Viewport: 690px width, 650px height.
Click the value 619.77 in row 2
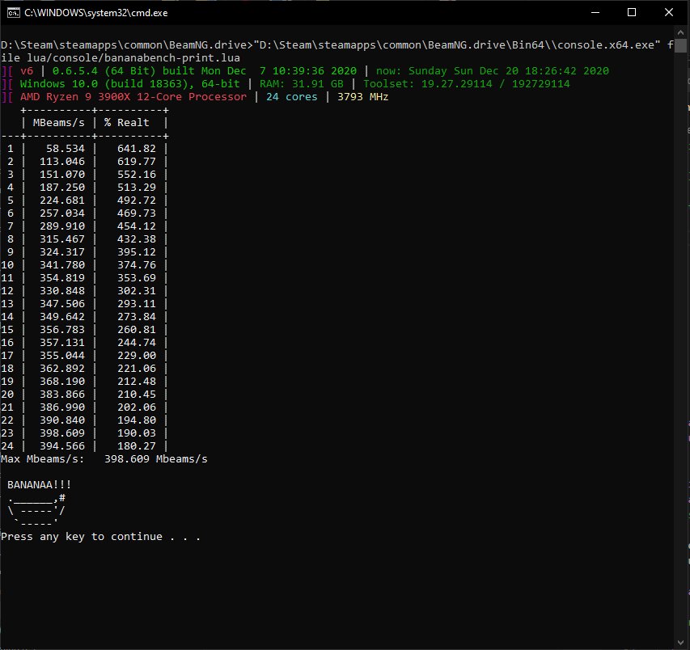pyautogui.click(x=137, y=162)
